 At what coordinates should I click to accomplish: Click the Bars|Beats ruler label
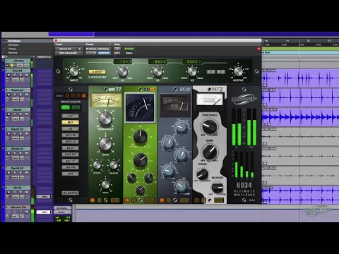[15, 41]
